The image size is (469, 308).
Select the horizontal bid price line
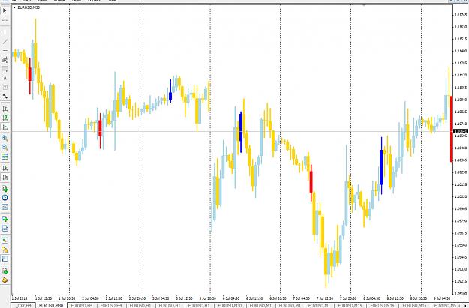coord(232,131)
